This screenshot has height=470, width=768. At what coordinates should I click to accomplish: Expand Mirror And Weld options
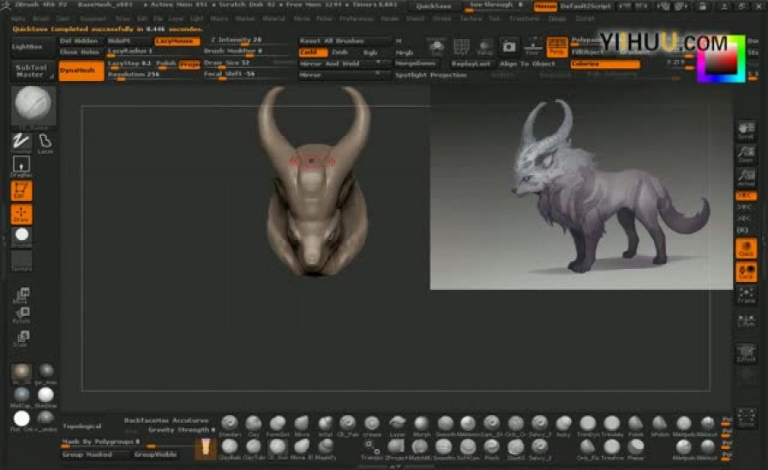pyautogui.click(x=378, y=64)
